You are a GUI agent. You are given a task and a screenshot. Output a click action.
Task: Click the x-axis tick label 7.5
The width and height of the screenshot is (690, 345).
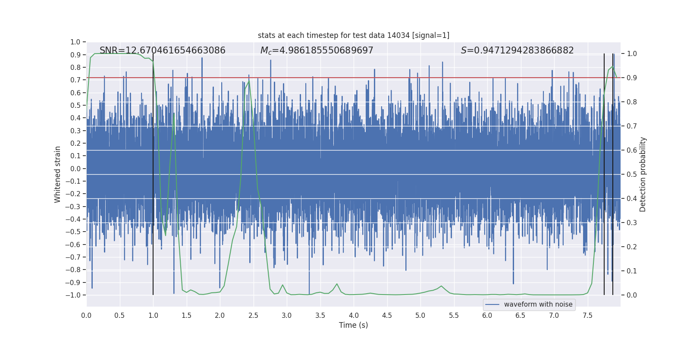tap(587, 315)
